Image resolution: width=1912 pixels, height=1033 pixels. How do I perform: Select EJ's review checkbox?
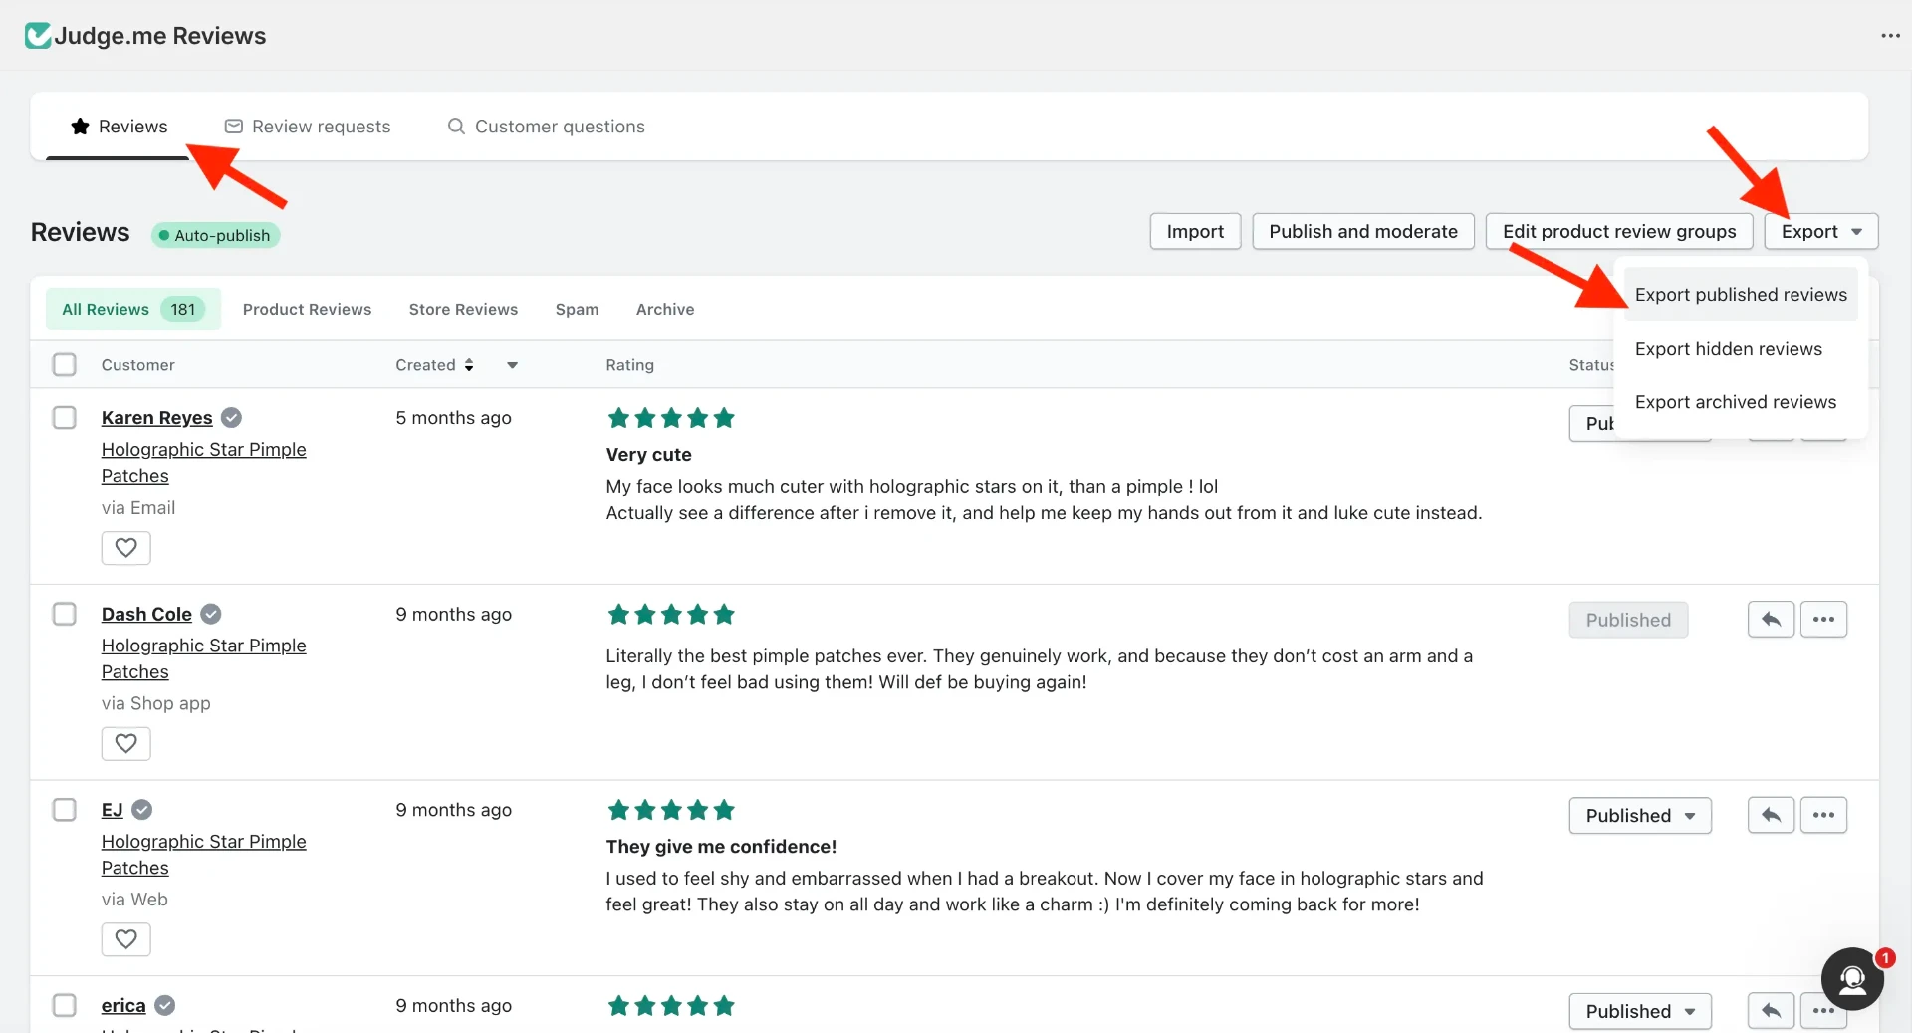point(65,810)
